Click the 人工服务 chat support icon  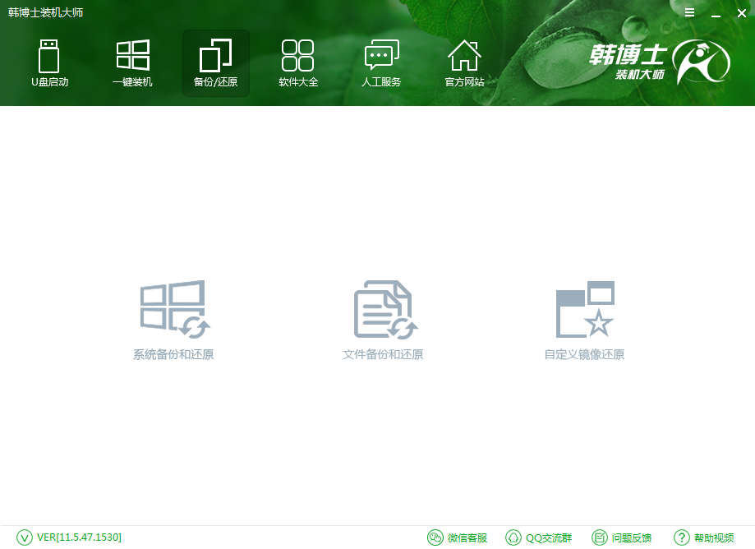click(x=381, y=63)
